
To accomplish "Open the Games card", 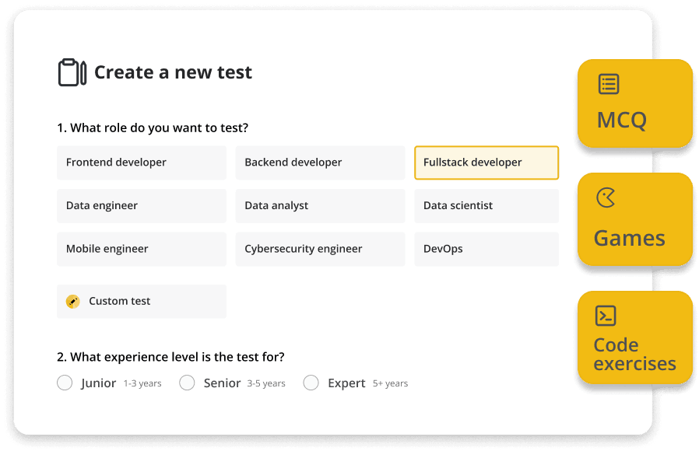I will pos(634,220).
